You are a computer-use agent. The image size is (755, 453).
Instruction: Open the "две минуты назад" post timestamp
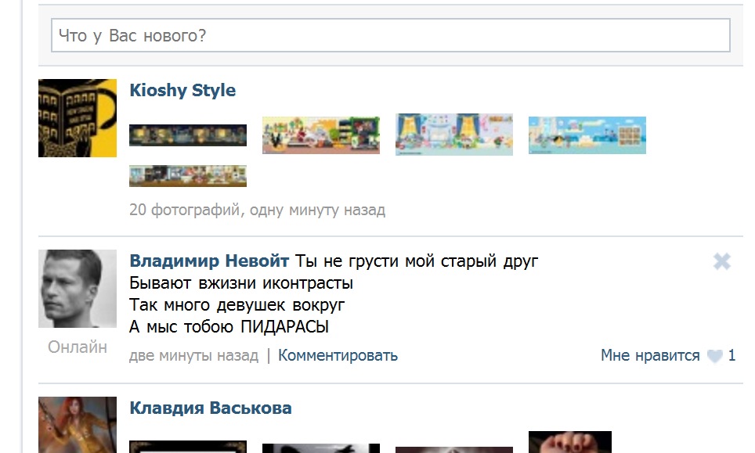193,356
